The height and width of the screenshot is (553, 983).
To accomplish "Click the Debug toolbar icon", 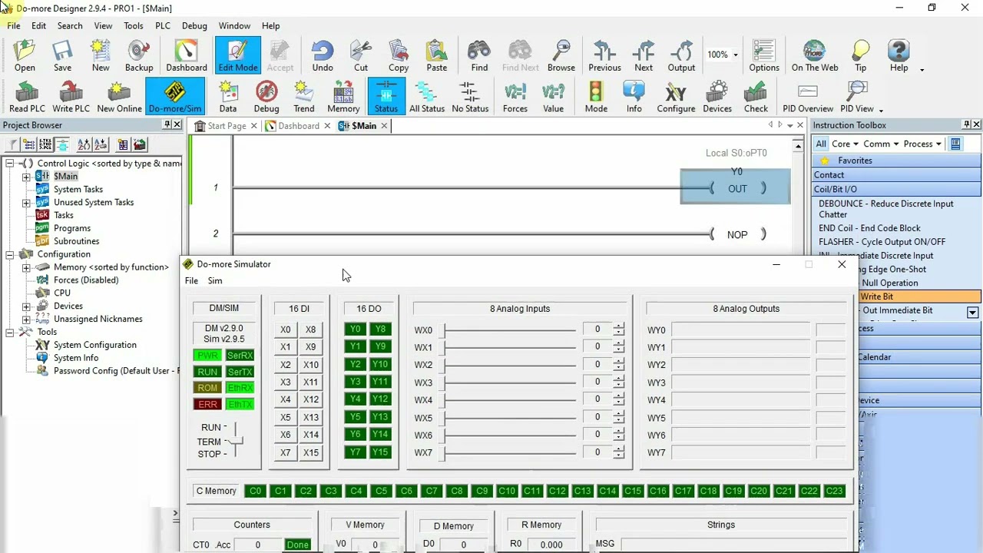I will (x=266, y=97).
